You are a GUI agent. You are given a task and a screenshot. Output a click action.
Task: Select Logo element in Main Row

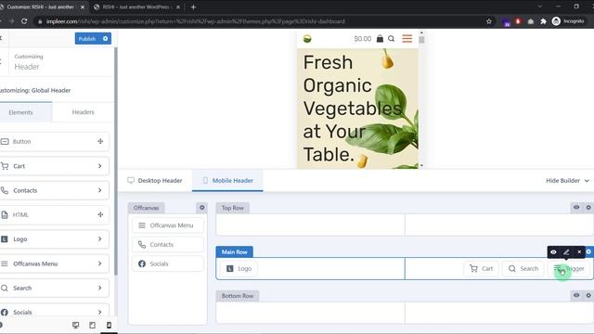tap(239, 268)
